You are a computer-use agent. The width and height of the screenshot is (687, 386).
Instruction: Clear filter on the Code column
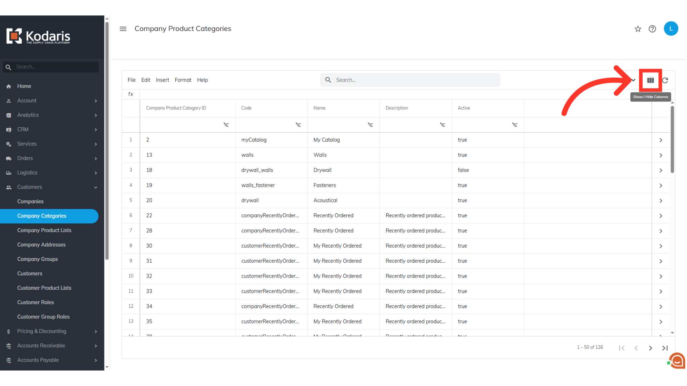298,125
